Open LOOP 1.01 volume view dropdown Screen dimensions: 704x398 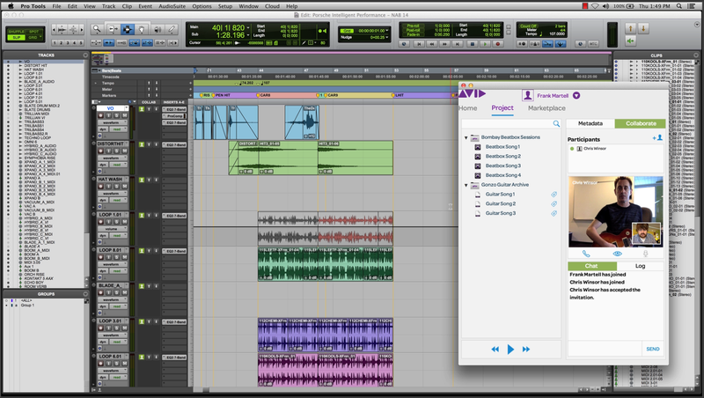tap(112, 229)
